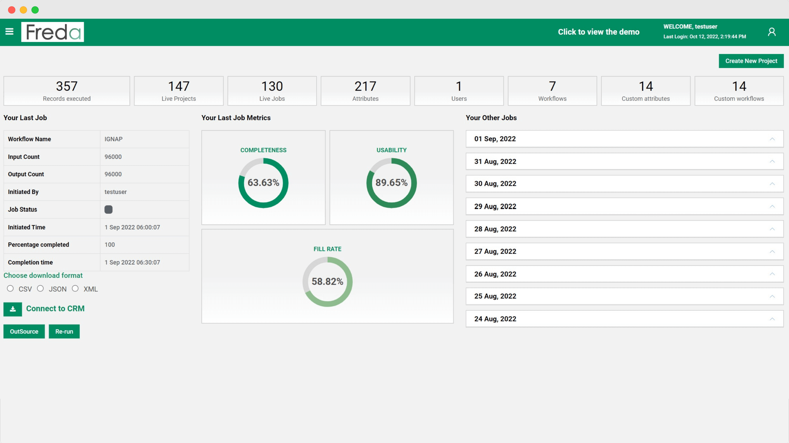Open the Custom workflows stat card
Viewport: 789px width, 443px height.
(739, 91)
